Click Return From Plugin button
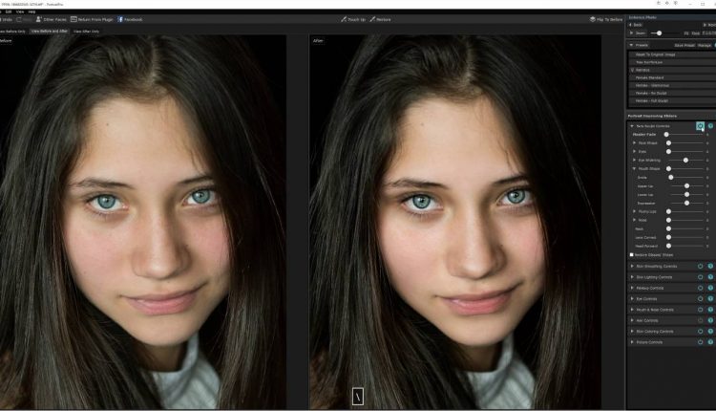Viewport: 716px width, 411px height. coord(92,20)
